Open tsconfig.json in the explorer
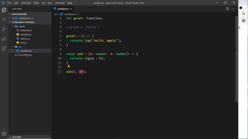The image size is (248, 139). tap(26, 55)
